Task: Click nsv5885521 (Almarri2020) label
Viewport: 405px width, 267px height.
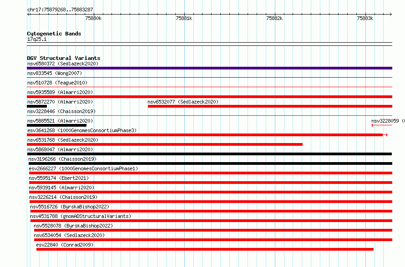Action: 60,121
